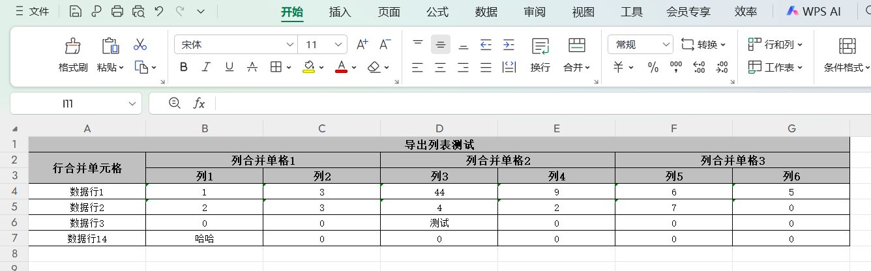Click the Print icon in top toolbar
871x271 pixels.
[x=117, y=11]
